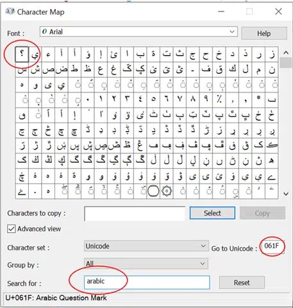Open the Font dropdown showing Arial
Viewport: 293px width, 308px height.
[x=138, y=32]
